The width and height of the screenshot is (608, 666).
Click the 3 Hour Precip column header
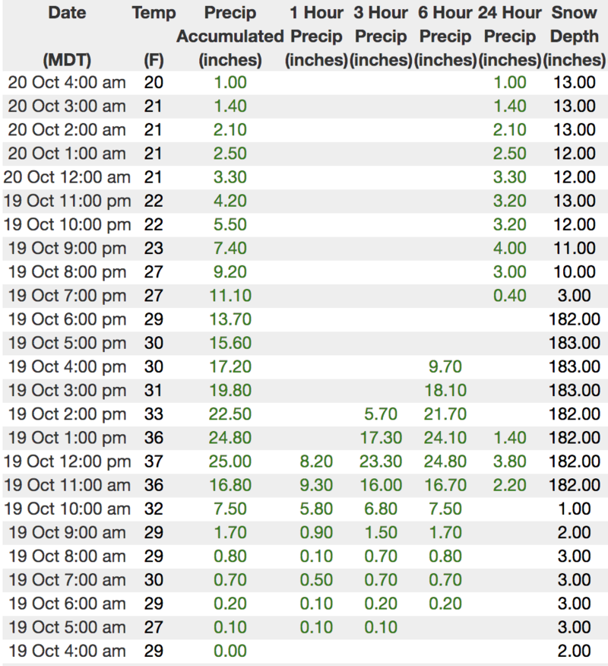coord(382,36)
